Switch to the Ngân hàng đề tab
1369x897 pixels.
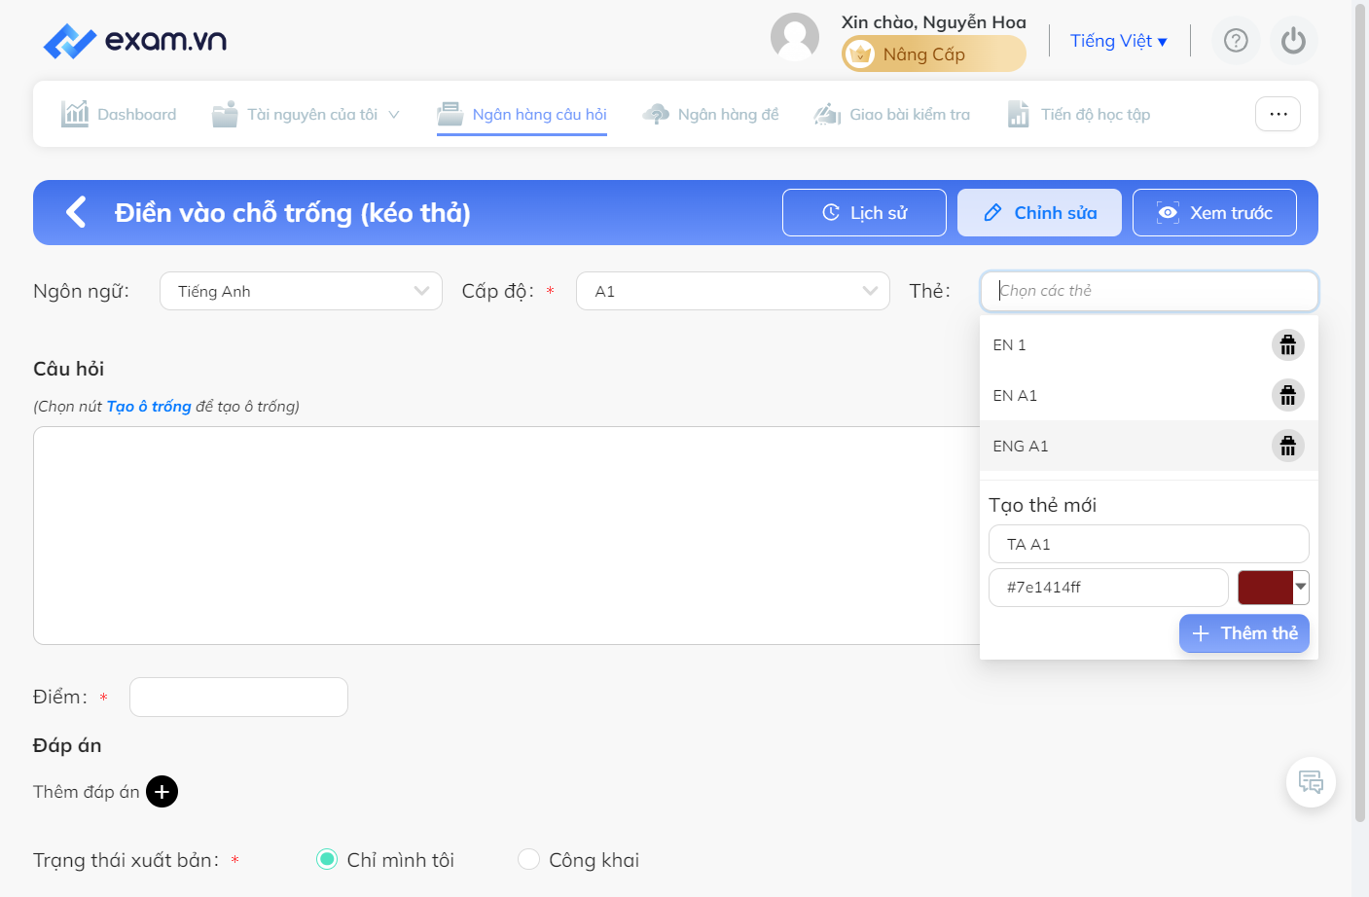[710, 114]
